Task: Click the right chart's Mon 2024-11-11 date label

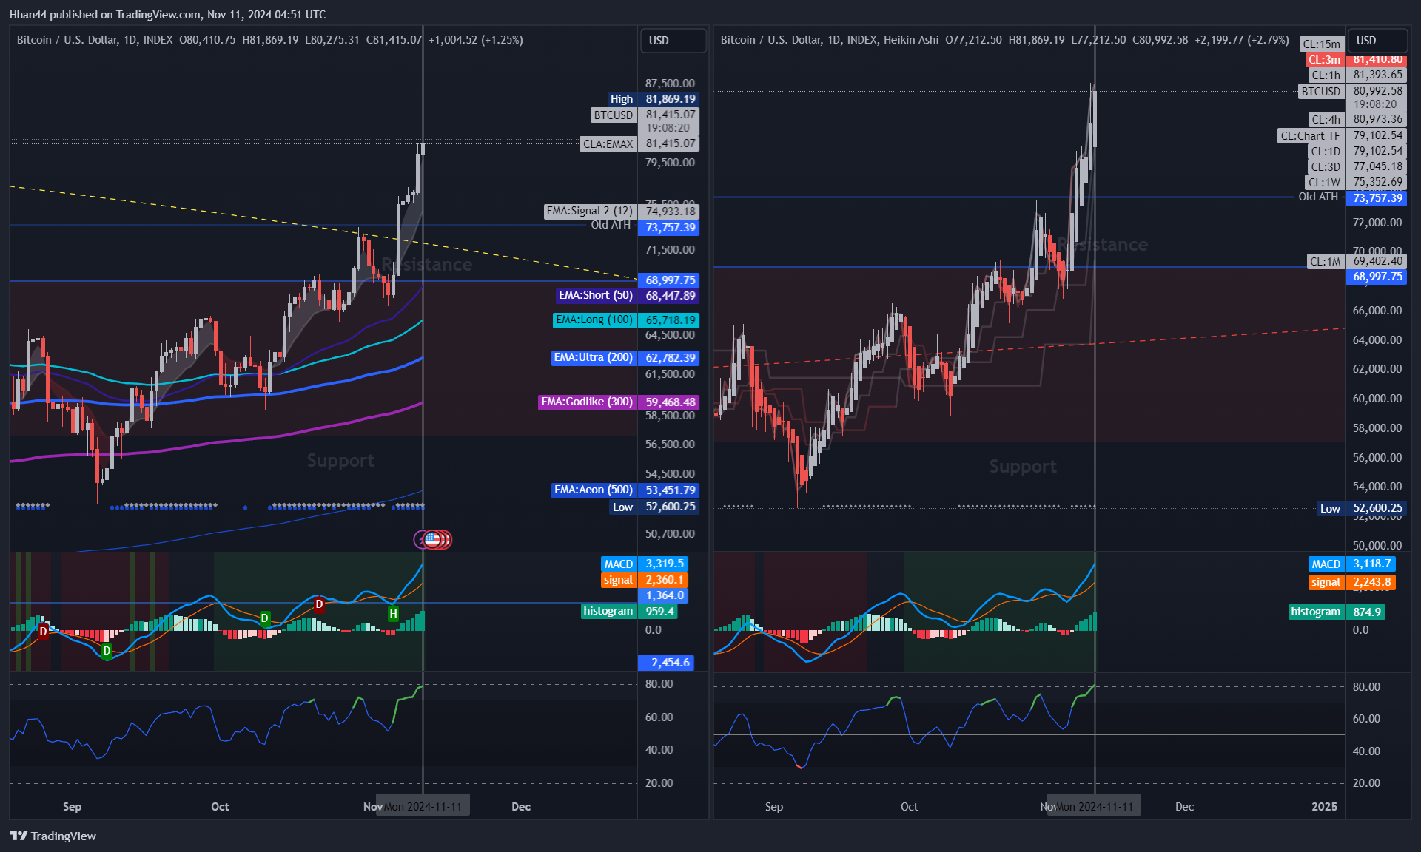Action: [x=1094, y=806]
